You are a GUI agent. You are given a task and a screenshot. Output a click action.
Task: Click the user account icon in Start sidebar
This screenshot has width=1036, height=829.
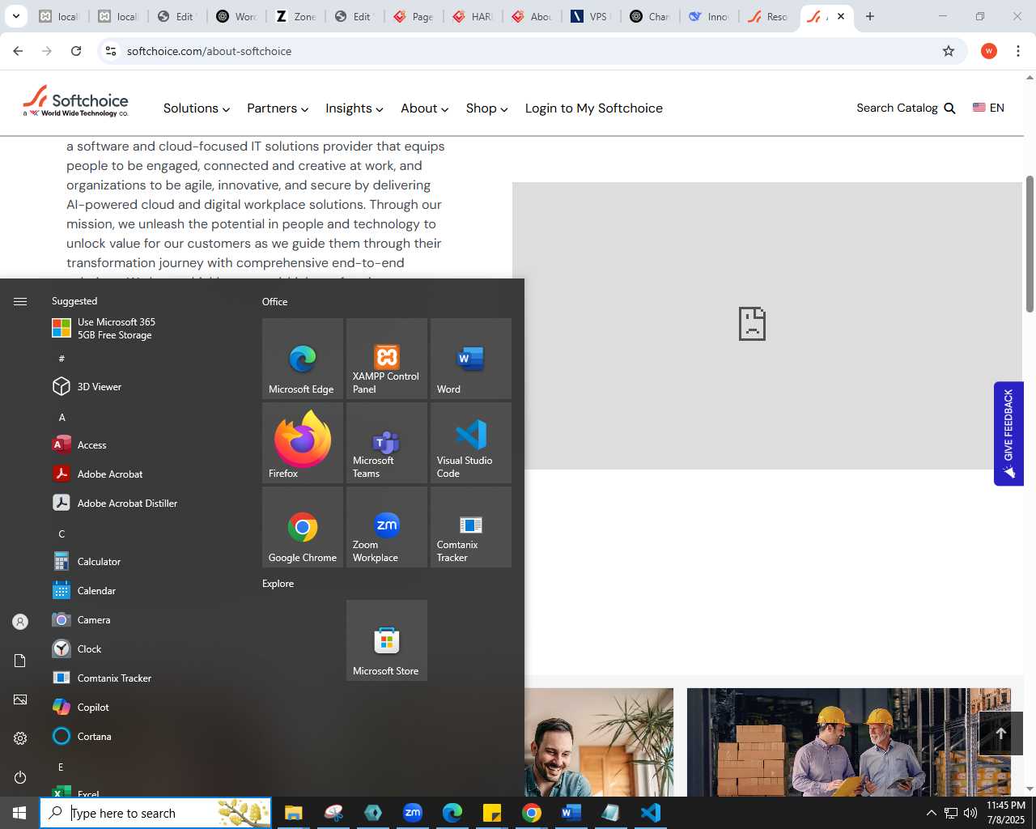tap(20, 622)
